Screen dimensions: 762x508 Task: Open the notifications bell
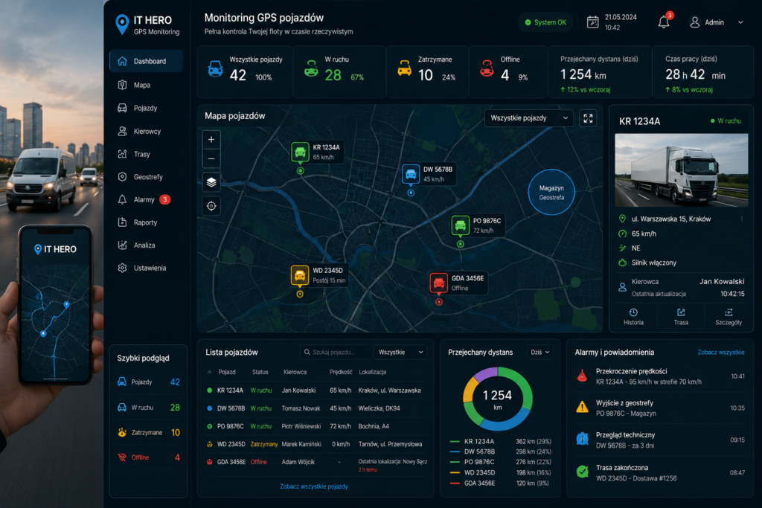point(664,22)
